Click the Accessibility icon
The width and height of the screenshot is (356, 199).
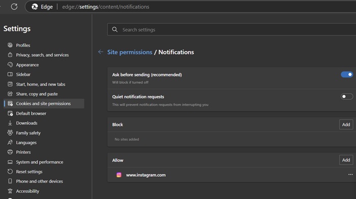click(10, 191)
